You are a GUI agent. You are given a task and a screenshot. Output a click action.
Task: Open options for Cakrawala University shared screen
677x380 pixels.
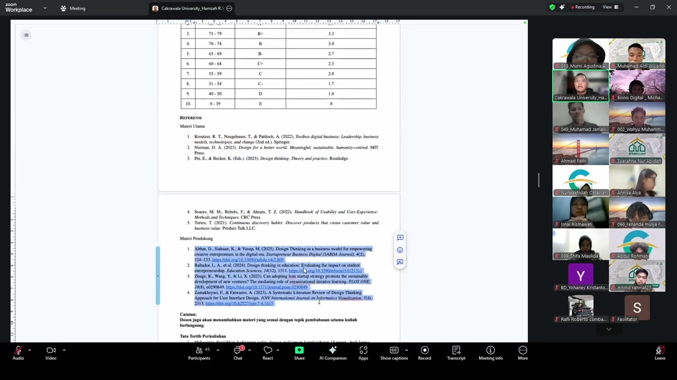point(229,8)
